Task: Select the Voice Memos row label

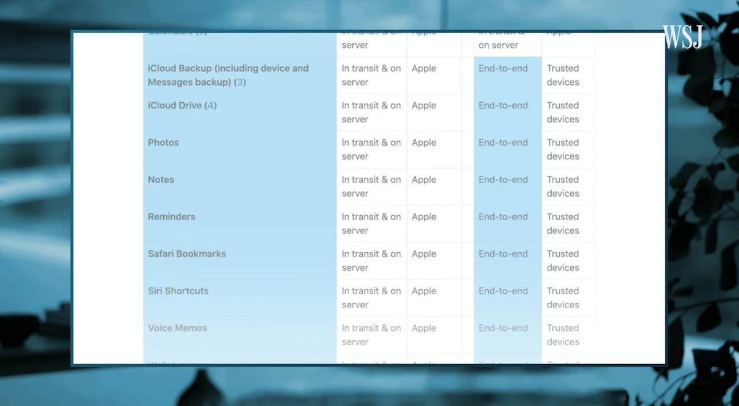Action: pyautogui.click(x=177, y=328)
